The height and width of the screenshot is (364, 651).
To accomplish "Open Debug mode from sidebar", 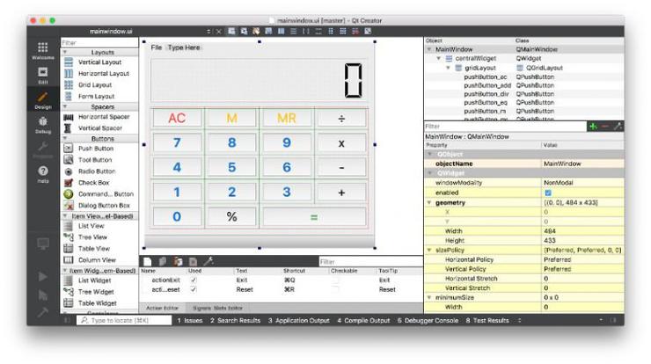I will [x=42, y=124].
